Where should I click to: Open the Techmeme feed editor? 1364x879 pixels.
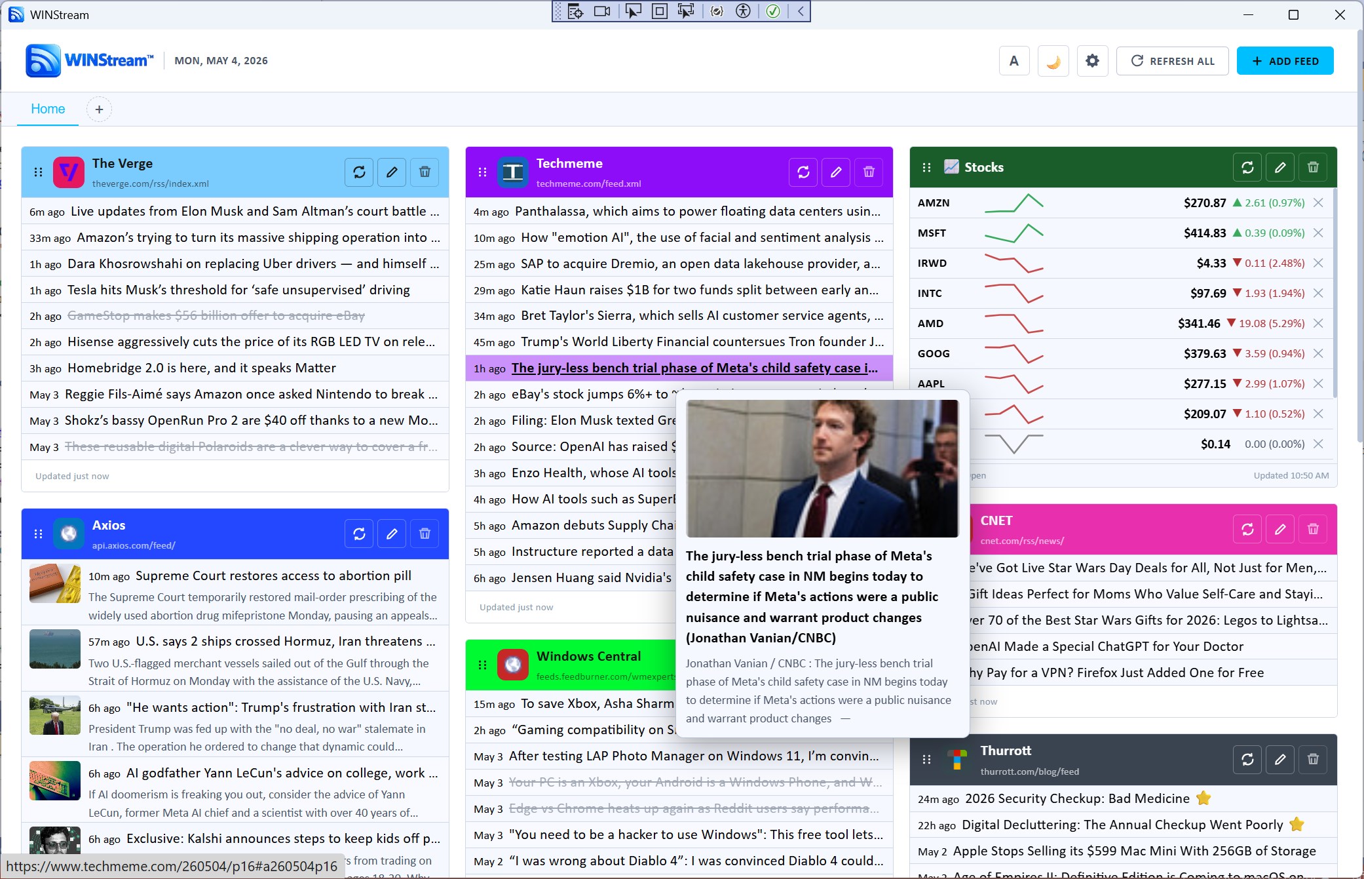tap(836, 172)
